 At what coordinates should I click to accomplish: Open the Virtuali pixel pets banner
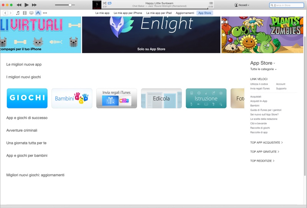coord(41,34)
